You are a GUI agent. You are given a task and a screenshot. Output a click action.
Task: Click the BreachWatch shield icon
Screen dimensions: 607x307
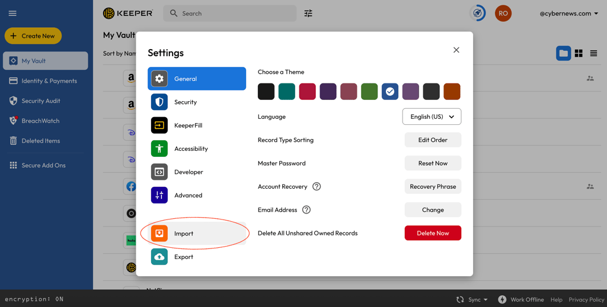pyautogui.click(x=13, y=121)
